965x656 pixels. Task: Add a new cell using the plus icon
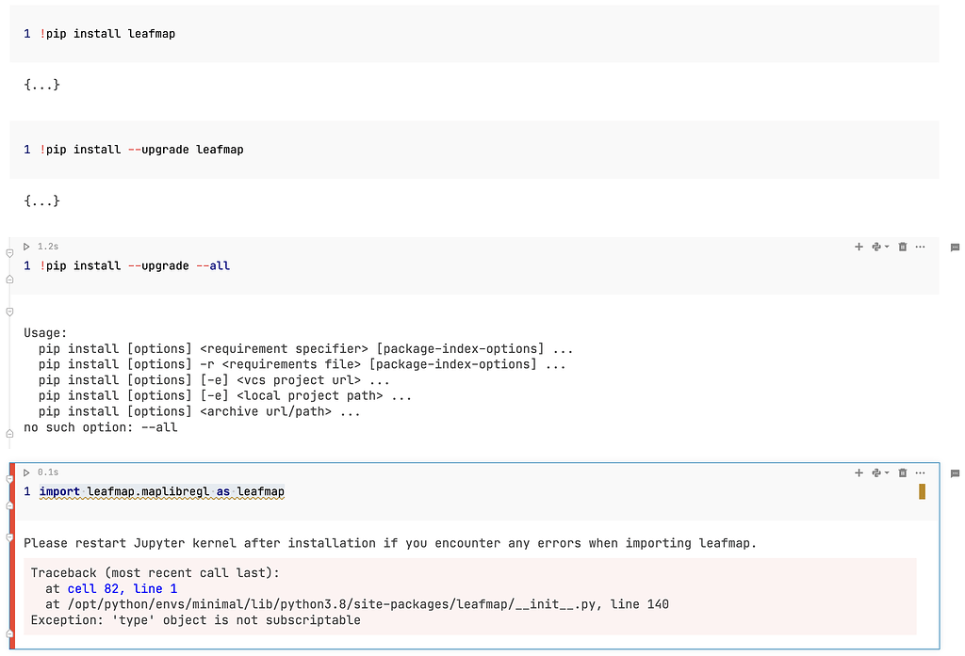(859, 247)
